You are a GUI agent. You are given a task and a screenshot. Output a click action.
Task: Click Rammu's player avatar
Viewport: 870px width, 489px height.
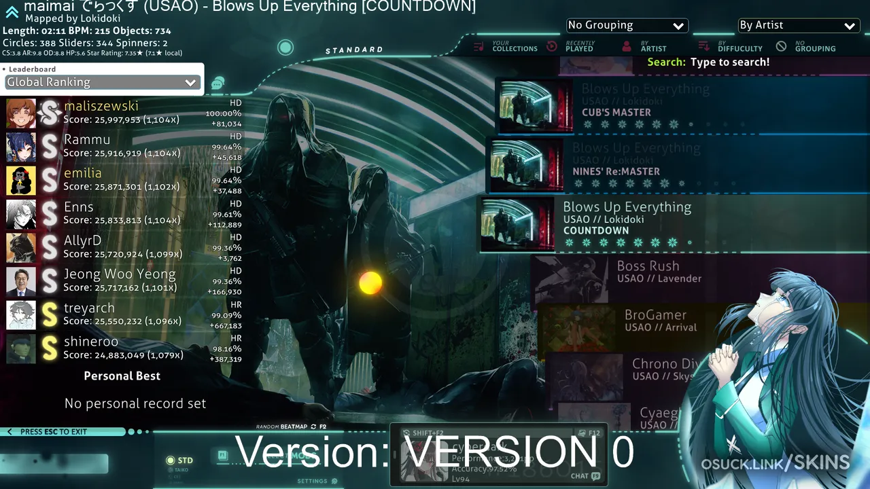21,147
